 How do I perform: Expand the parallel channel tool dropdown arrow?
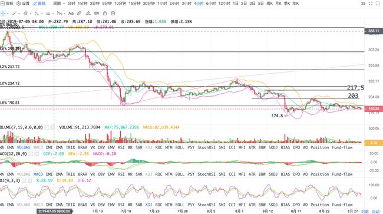[30, 14]
